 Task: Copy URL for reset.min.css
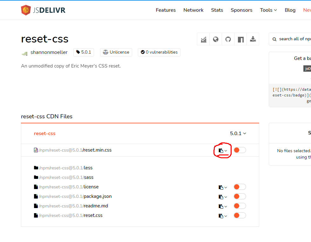click(x=221, y=151)
